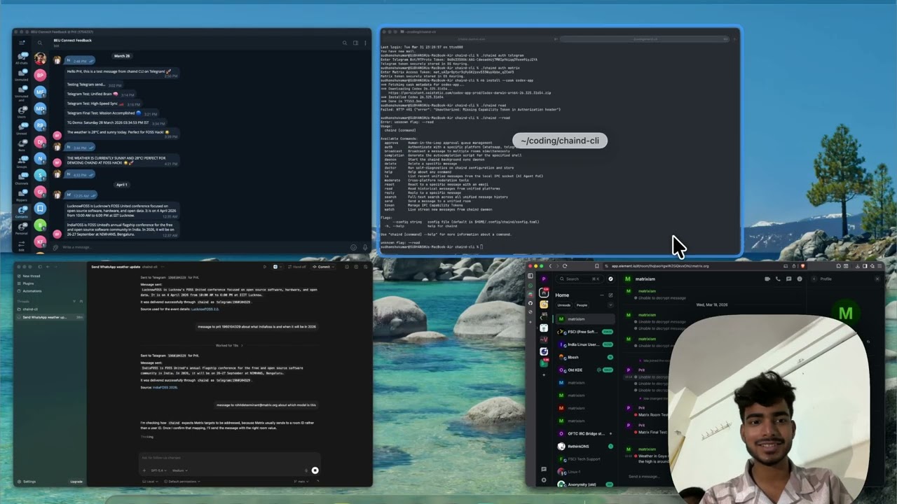Reload the Element page in browser
Screen dimensions: 897x504
click(565, 266)
